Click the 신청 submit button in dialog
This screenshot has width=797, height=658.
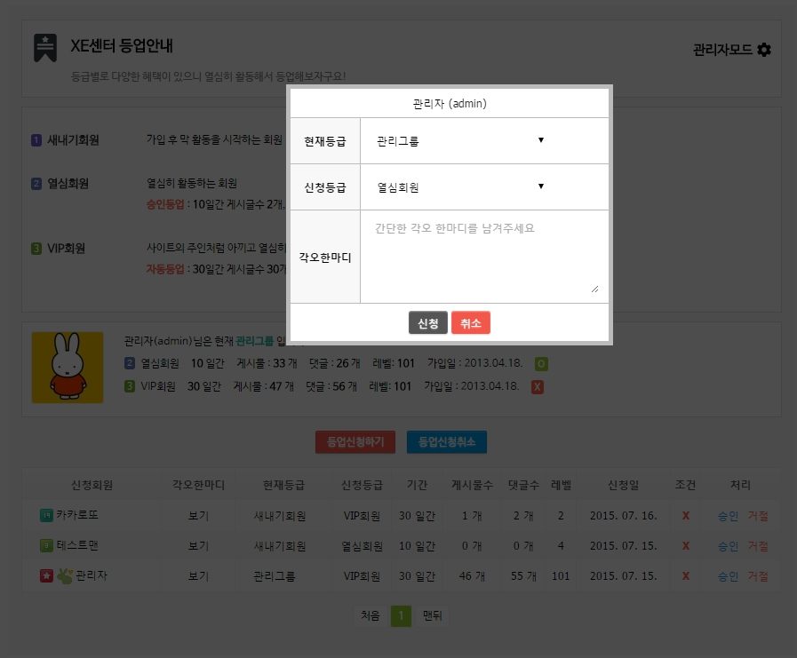[428, 322]
